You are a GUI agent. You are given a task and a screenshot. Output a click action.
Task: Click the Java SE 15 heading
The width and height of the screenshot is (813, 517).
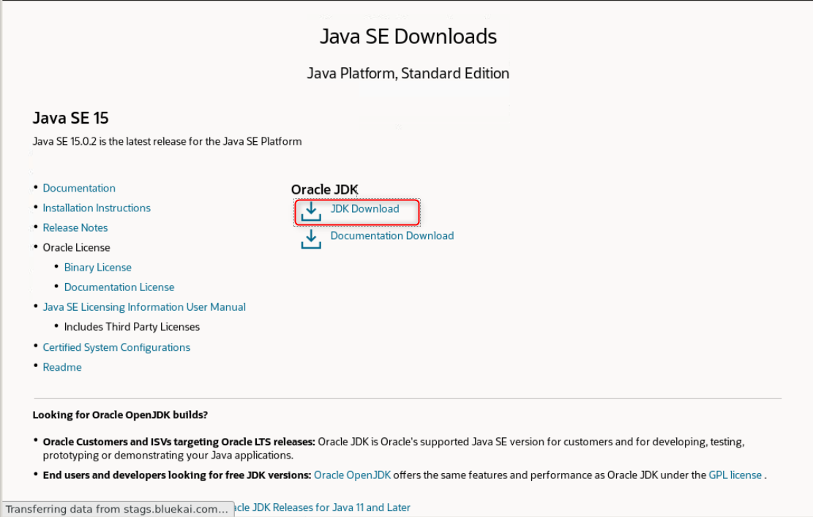point(70,118)
